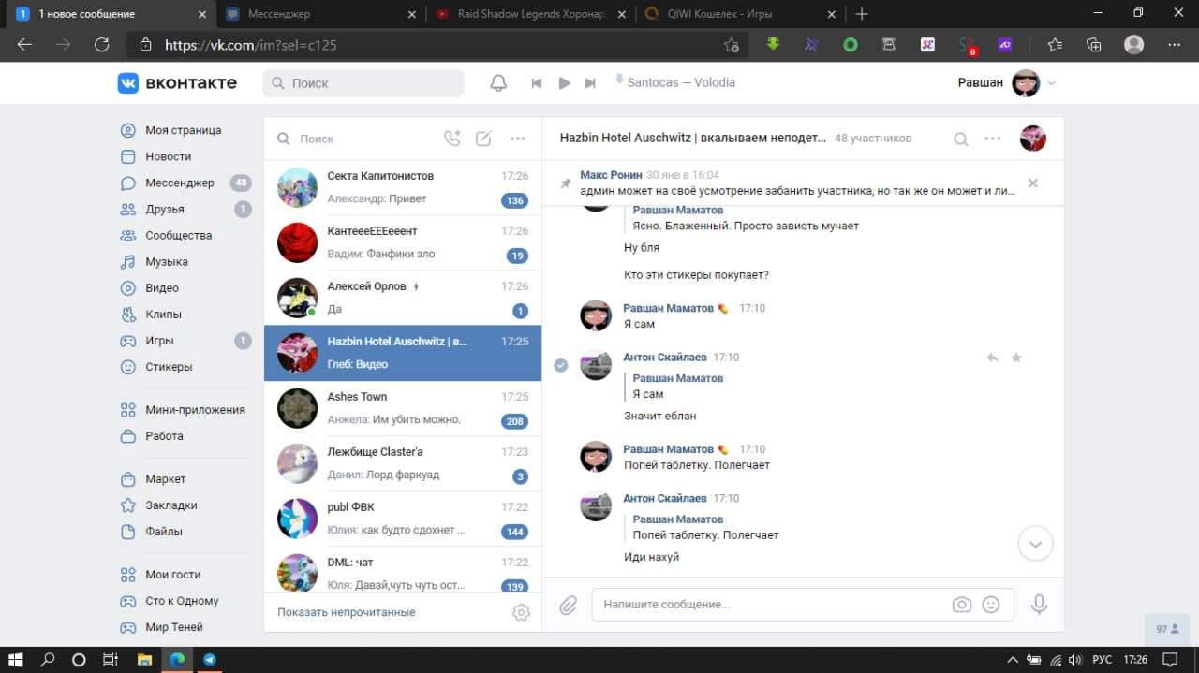The height and width of the screenshot is (673, 1199).
Task: Go to Клипы section
Action: pos(163,314)
